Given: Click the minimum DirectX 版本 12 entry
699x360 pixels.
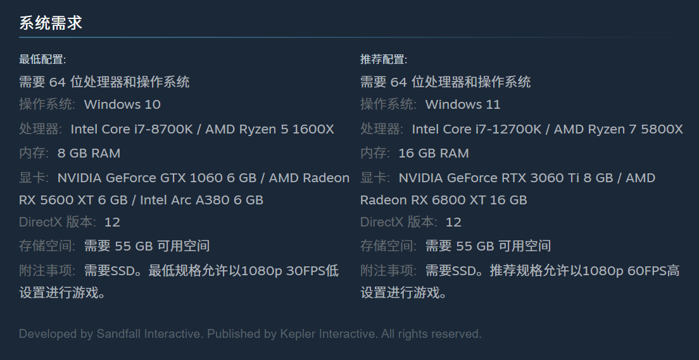Looking at the screenshot, I should (70, 222).
